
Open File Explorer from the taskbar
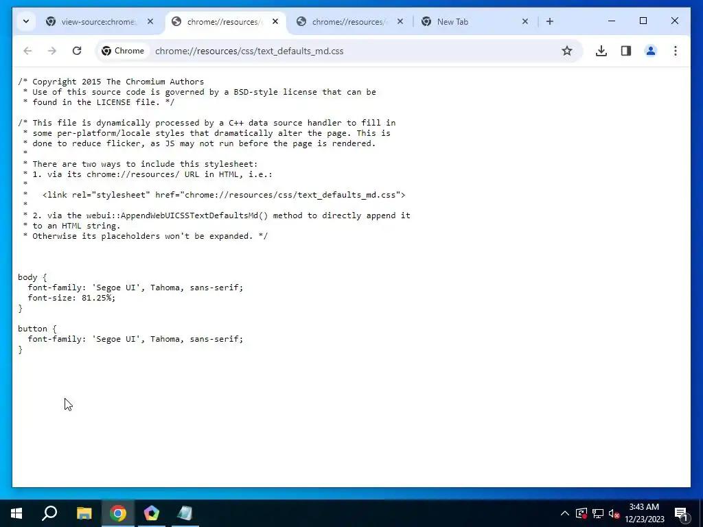tap(84, 513)
